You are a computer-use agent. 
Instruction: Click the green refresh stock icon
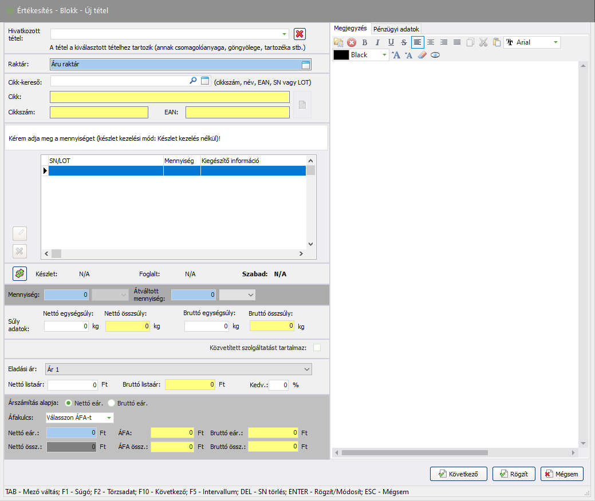(20, 273)
